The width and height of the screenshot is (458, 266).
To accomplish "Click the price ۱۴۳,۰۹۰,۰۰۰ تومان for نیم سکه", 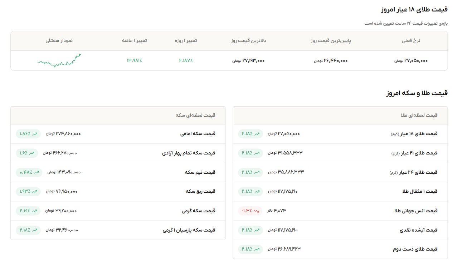I will [64, 172].
